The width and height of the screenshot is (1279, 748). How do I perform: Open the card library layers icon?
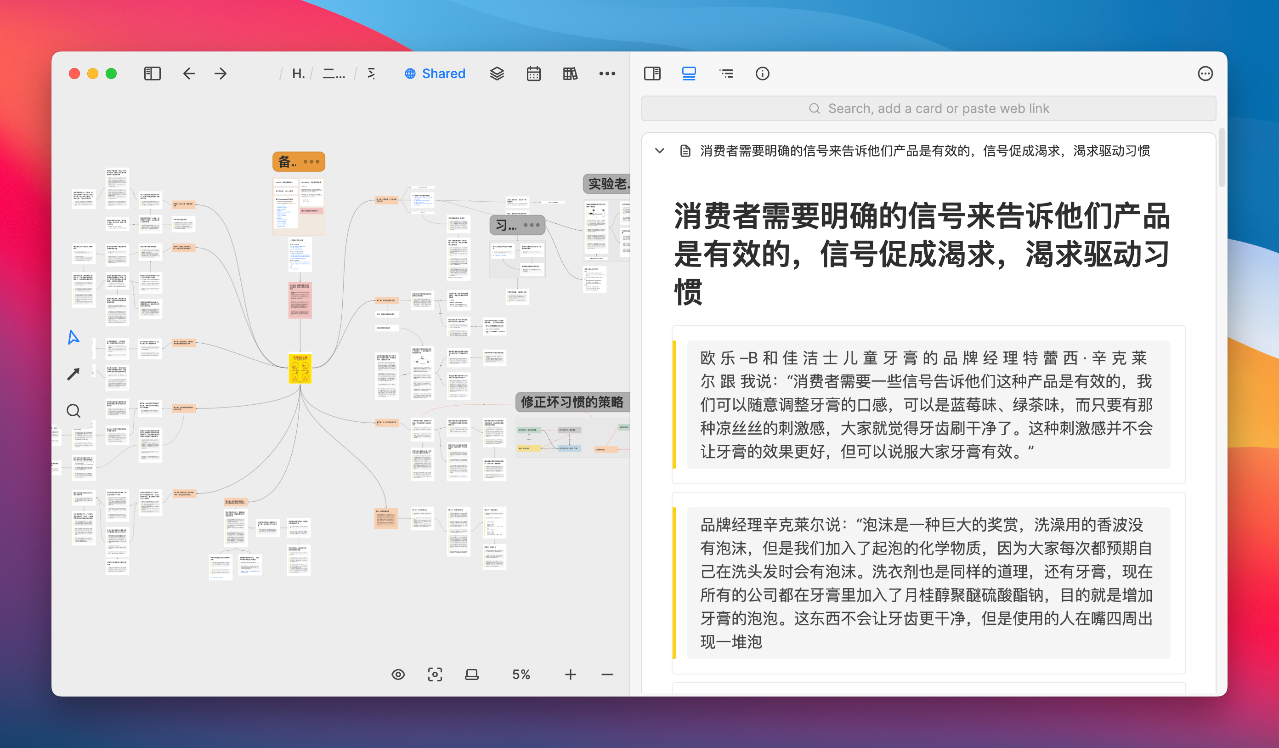496,74
